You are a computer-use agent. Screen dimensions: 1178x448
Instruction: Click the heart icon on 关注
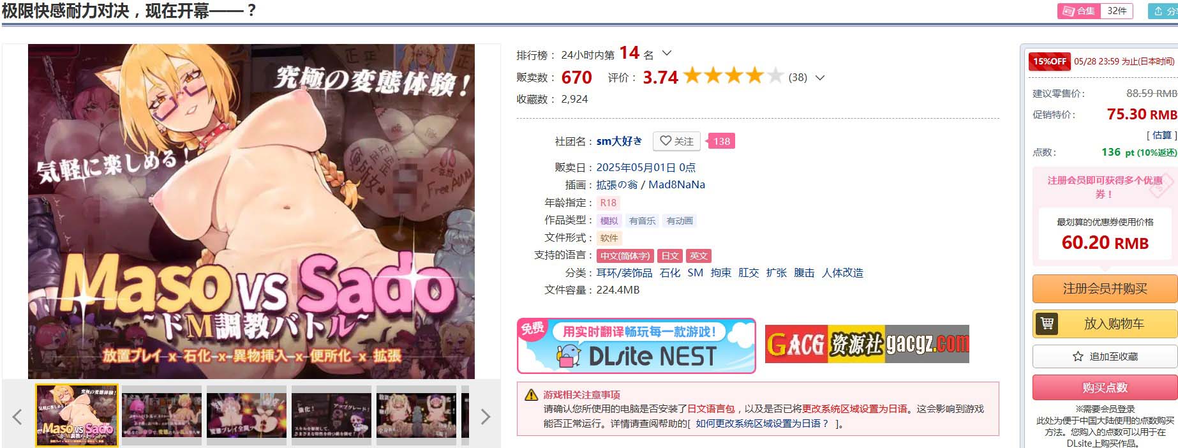tap(666, 141)
